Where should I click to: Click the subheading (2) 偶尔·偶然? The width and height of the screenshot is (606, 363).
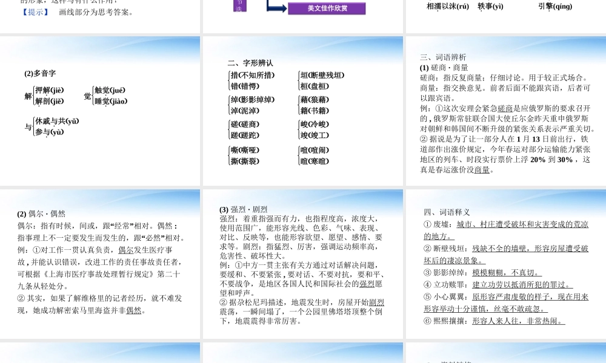click(41, 214)
